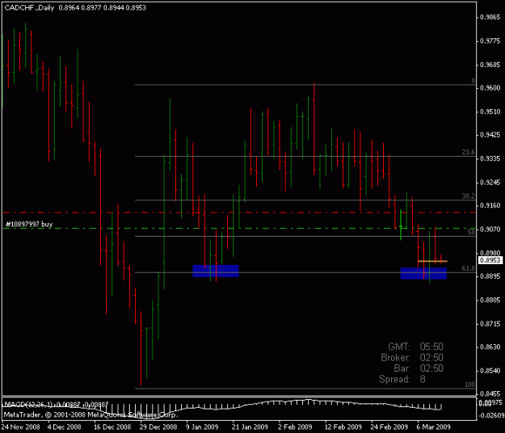Click the 6 Mar 2009 date label

(433, 427)
